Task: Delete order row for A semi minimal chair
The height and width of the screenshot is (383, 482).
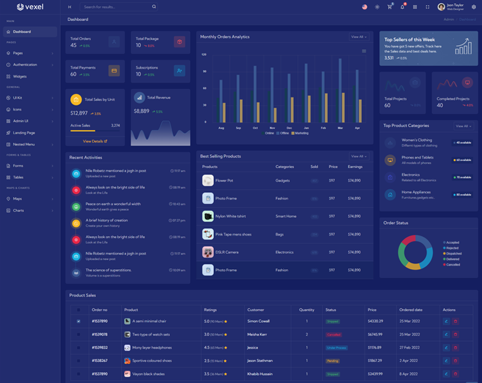Action: 455,322
